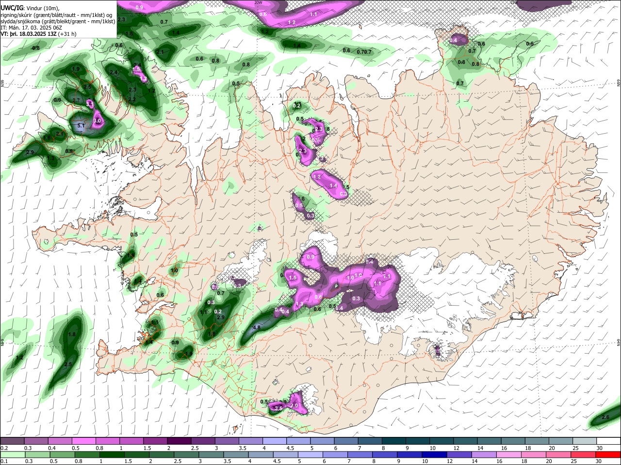The height and width of the screenshot is (465, 621).
Task: Click the 3.0 value in the pink blob
Action: (x=97, y=121)
